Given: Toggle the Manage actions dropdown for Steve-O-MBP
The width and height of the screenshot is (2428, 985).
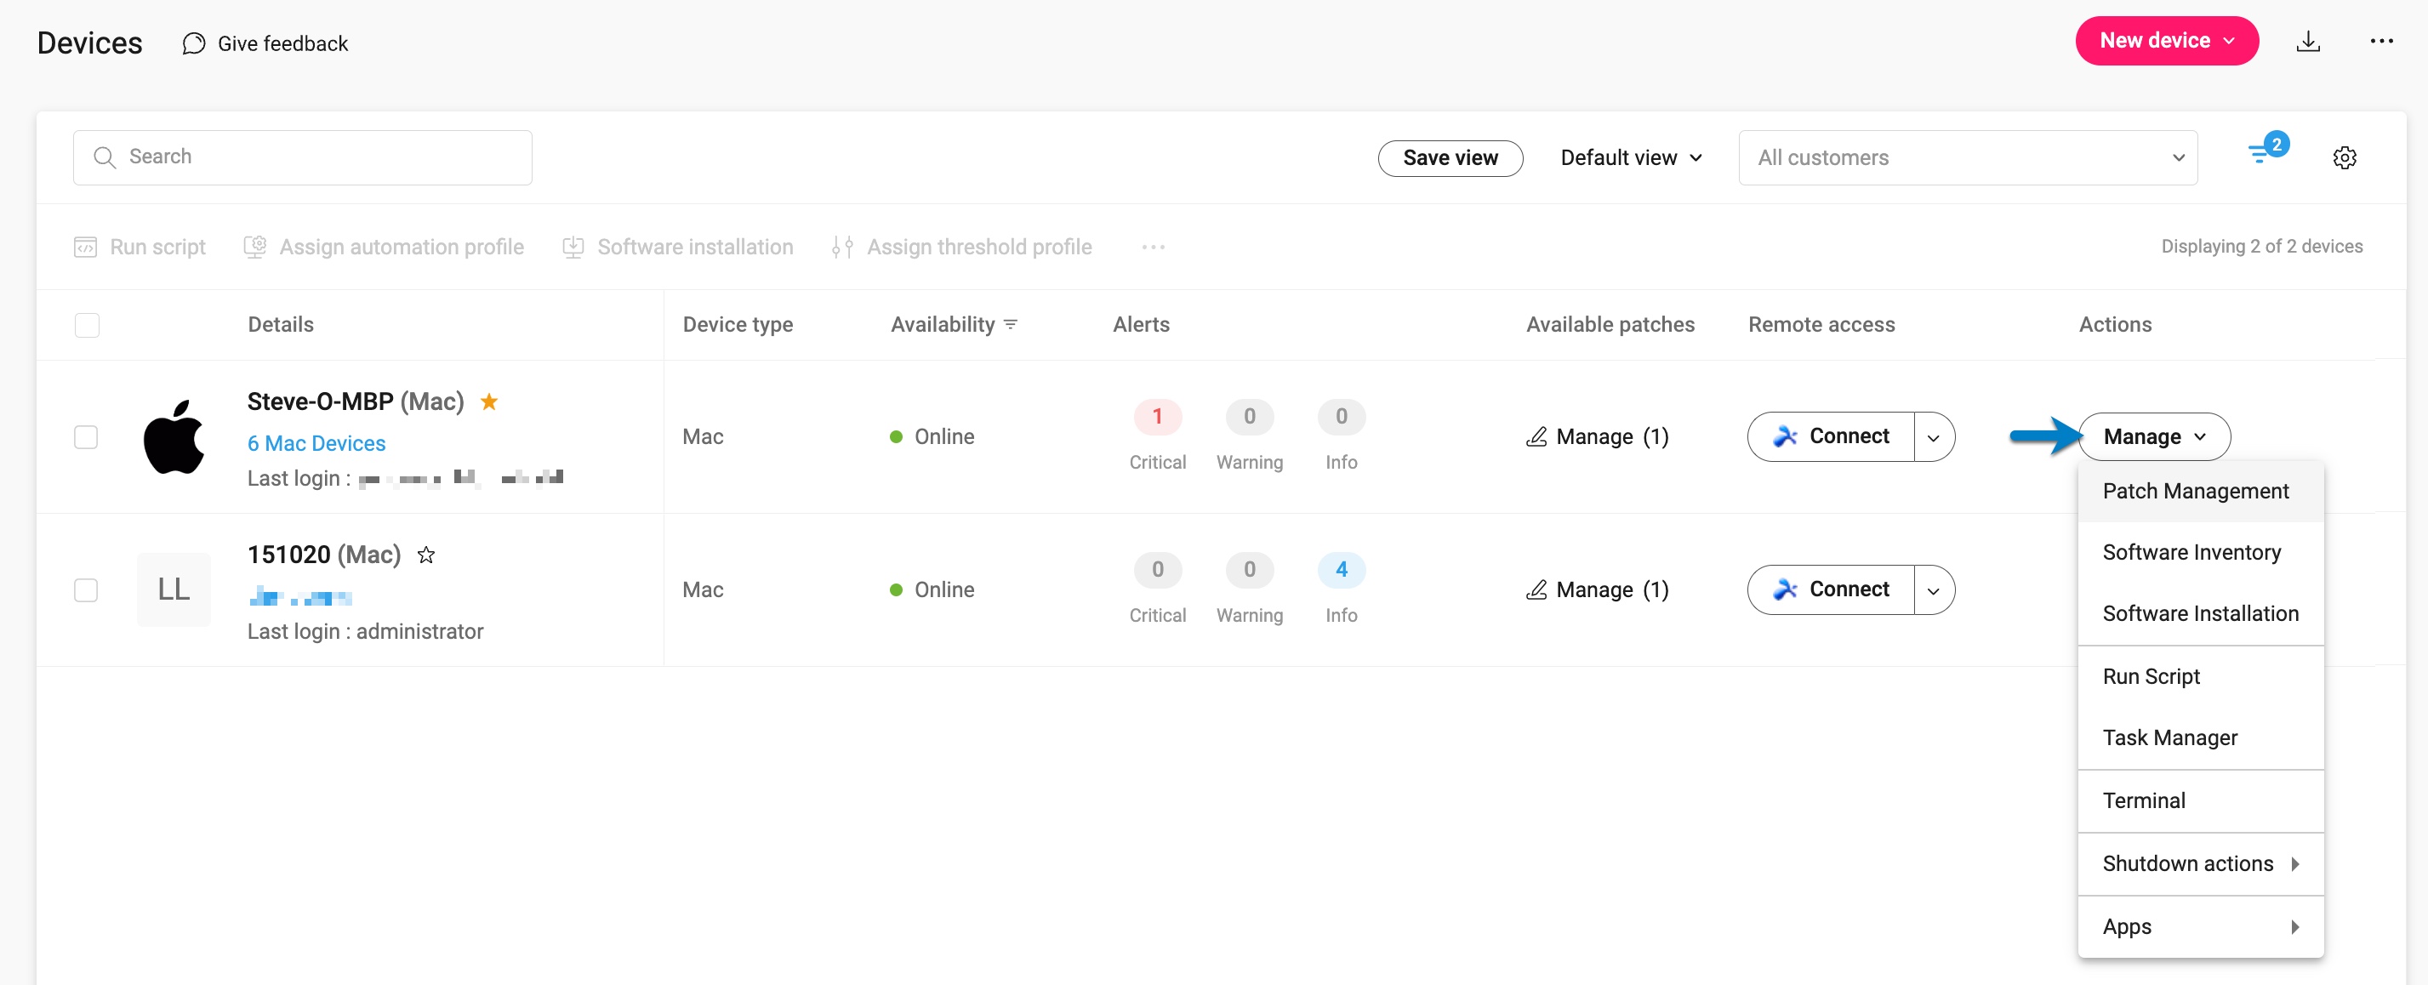Looking at the screenshot, I should (2154, 436).
